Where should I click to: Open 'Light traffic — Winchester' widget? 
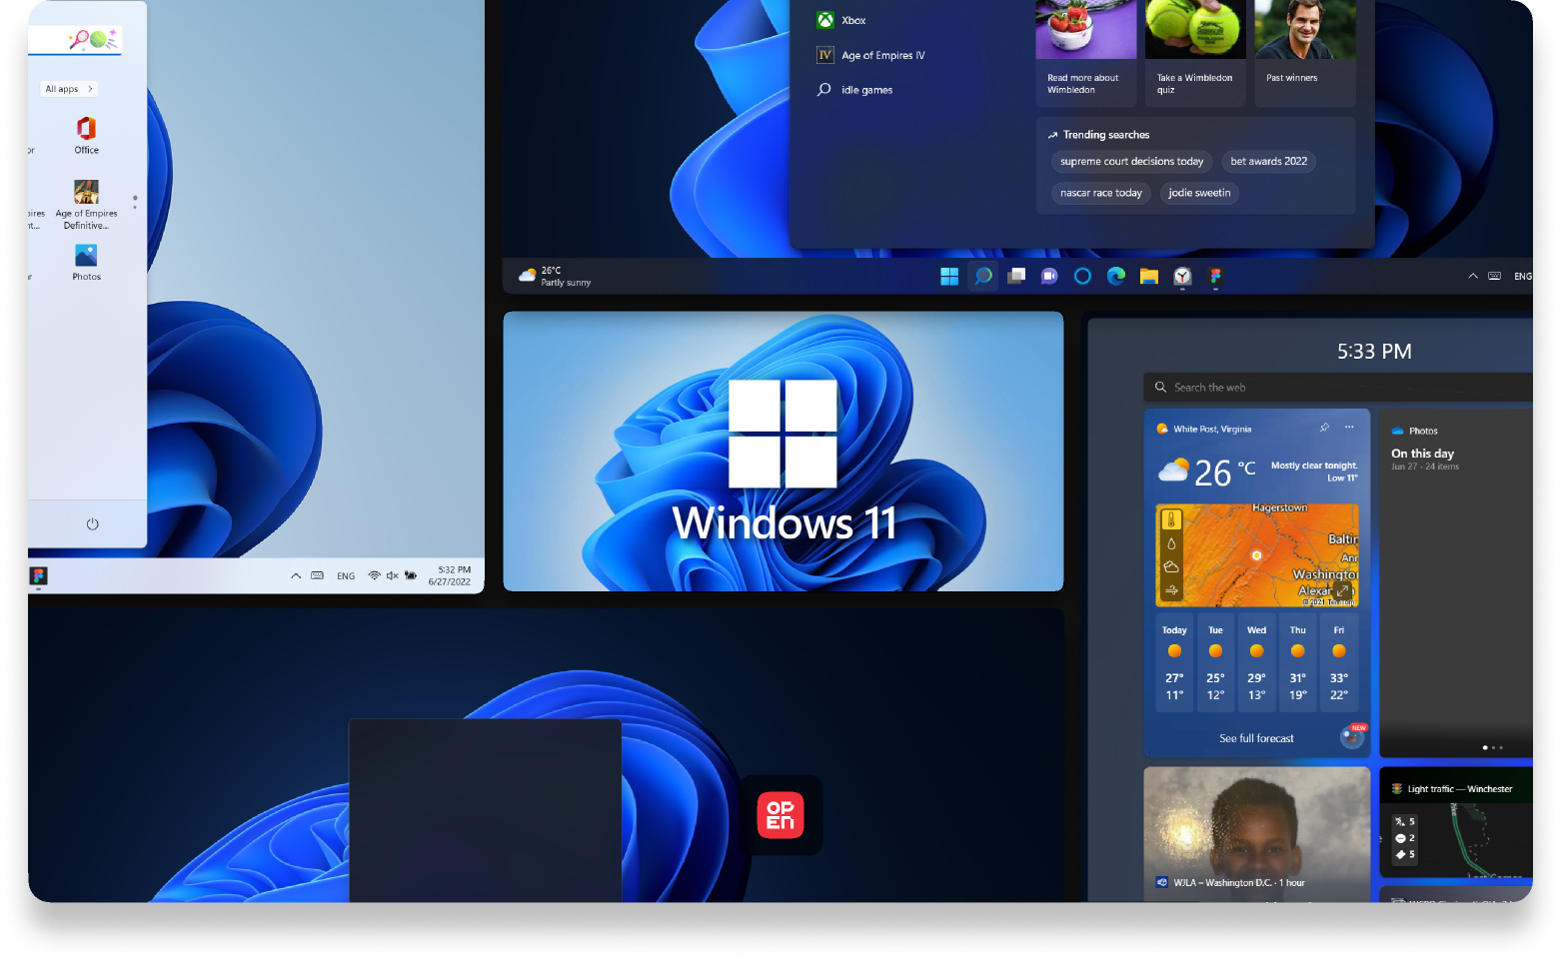pos(1457,822)
